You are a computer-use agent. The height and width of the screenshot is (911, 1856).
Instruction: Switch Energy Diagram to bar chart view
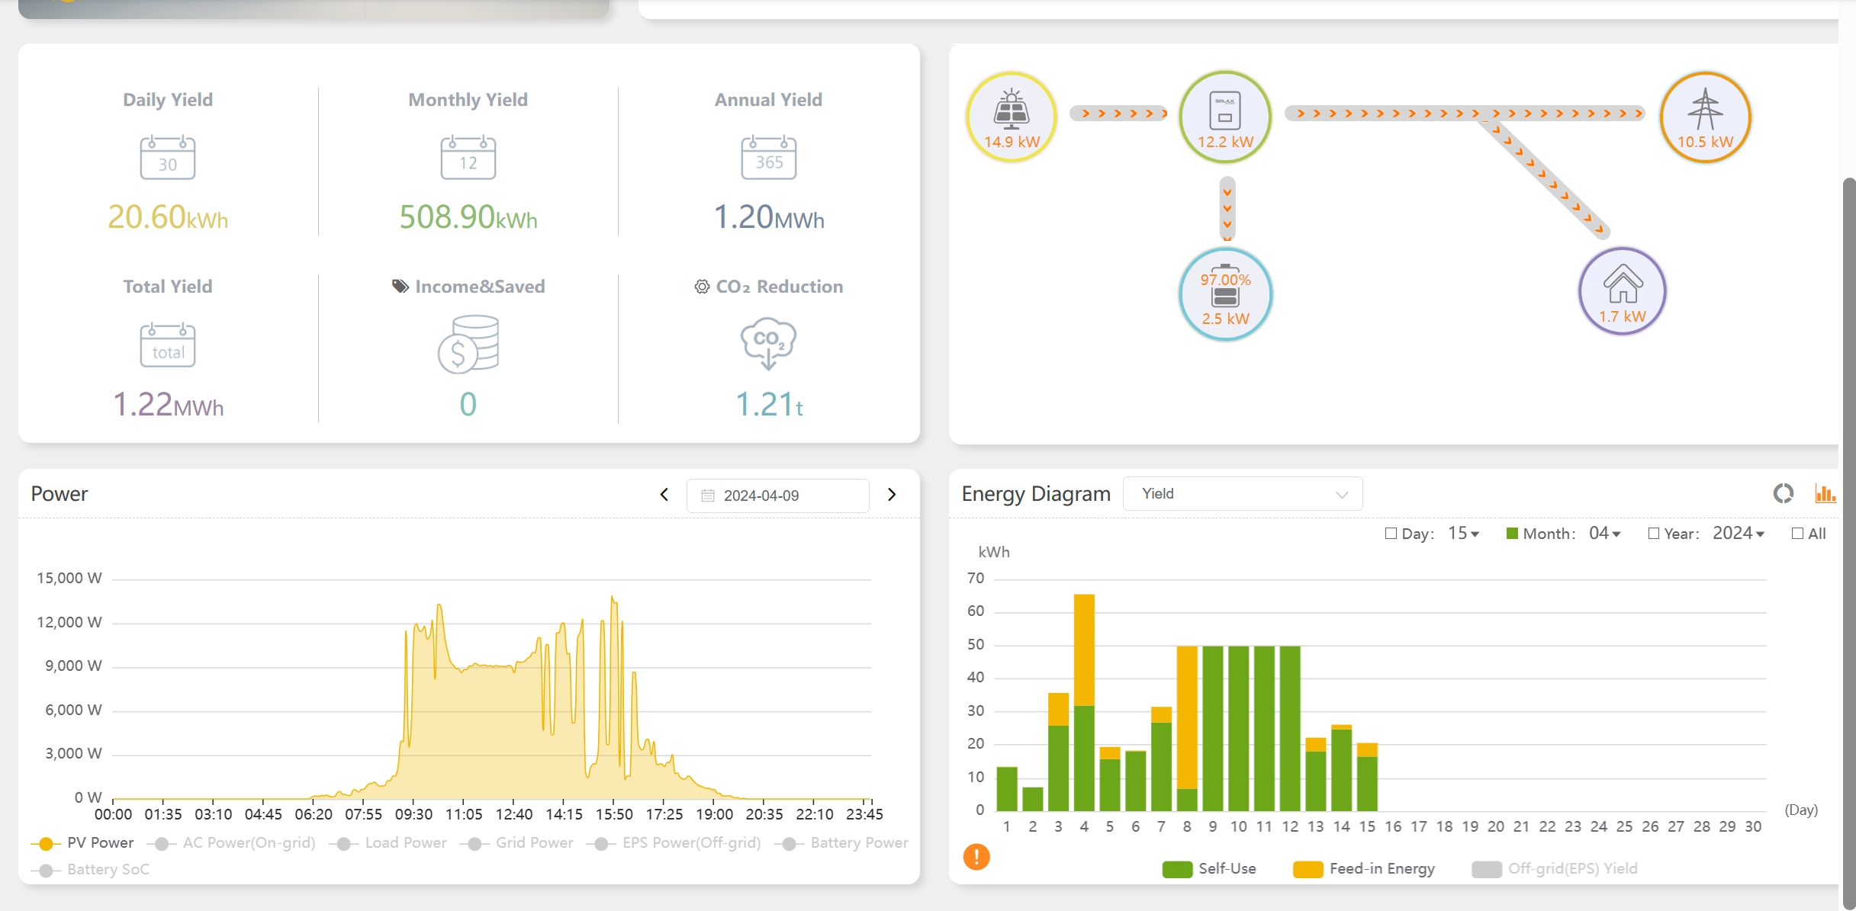click(1825, 494)
